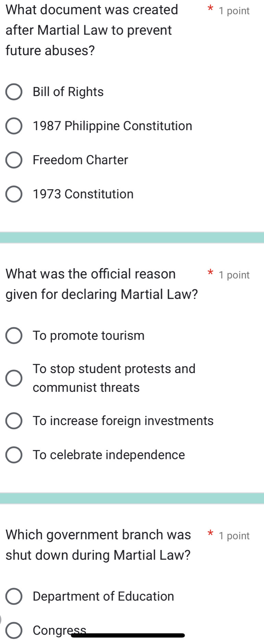Select To promote tourism option
This screenshot has height=642, width=264.
[14, 336]
